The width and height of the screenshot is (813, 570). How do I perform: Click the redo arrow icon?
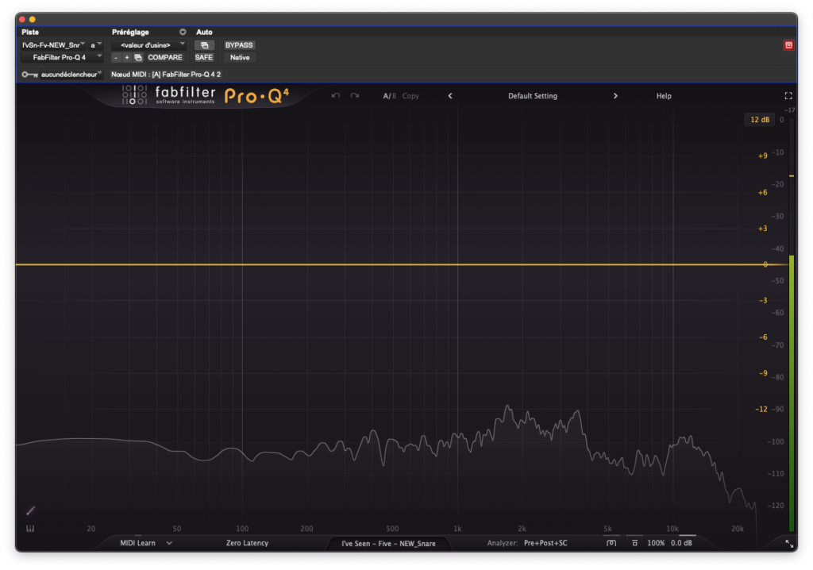(355, 96)
